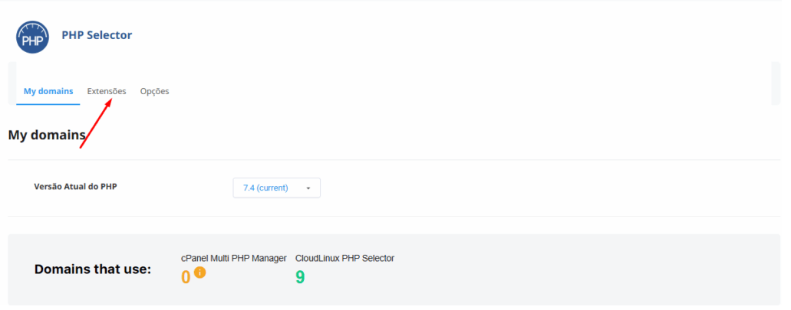
Task: Click the text 7.4 (current) in selector
Action: click(265, 188)
